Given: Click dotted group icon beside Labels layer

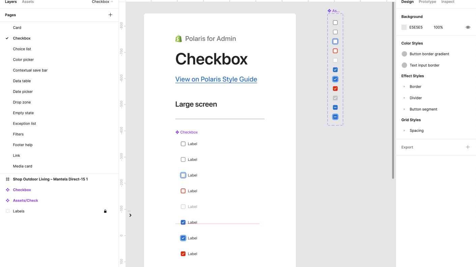Looking at the screenshot, I should click(x=7, y=211).
